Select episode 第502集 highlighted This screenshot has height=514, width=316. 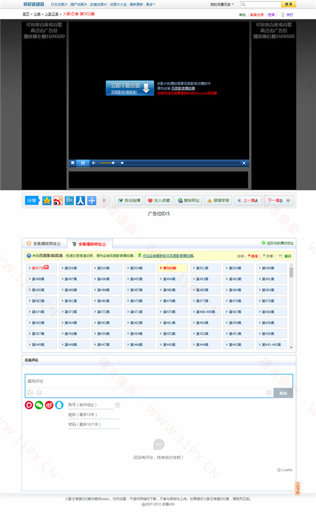173,268
